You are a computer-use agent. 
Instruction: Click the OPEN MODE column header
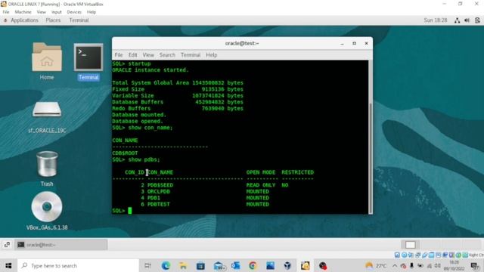point(260,172)
